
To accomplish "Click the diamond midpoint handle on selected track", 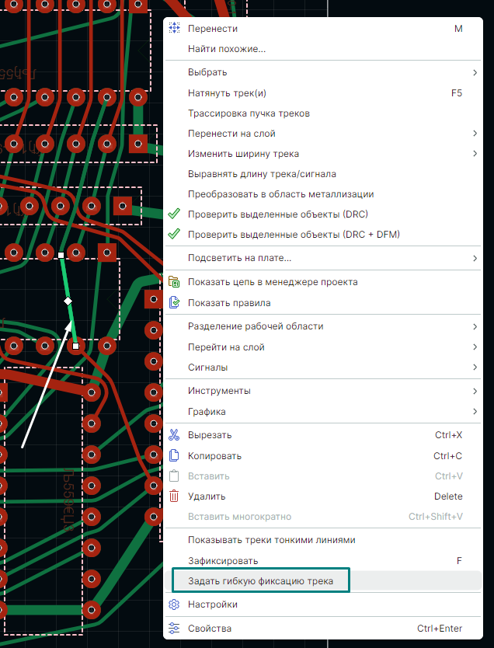I will [68, 301].
